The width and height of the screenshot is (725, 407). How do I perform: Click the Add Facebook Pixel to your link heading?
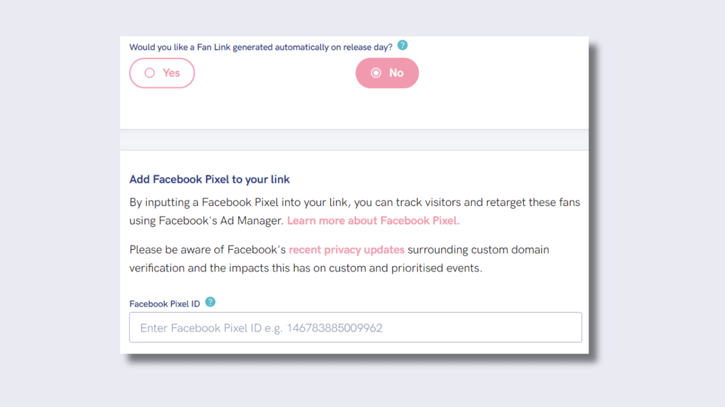tap(209, 179)
